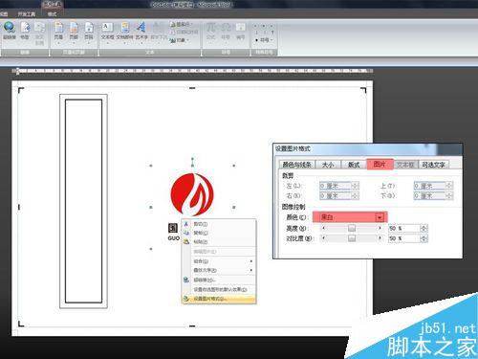The width and height of the screenshot is (478, 359).
Task: Click the Brightness (亮度) slider thumb
Action: [352, 228]
